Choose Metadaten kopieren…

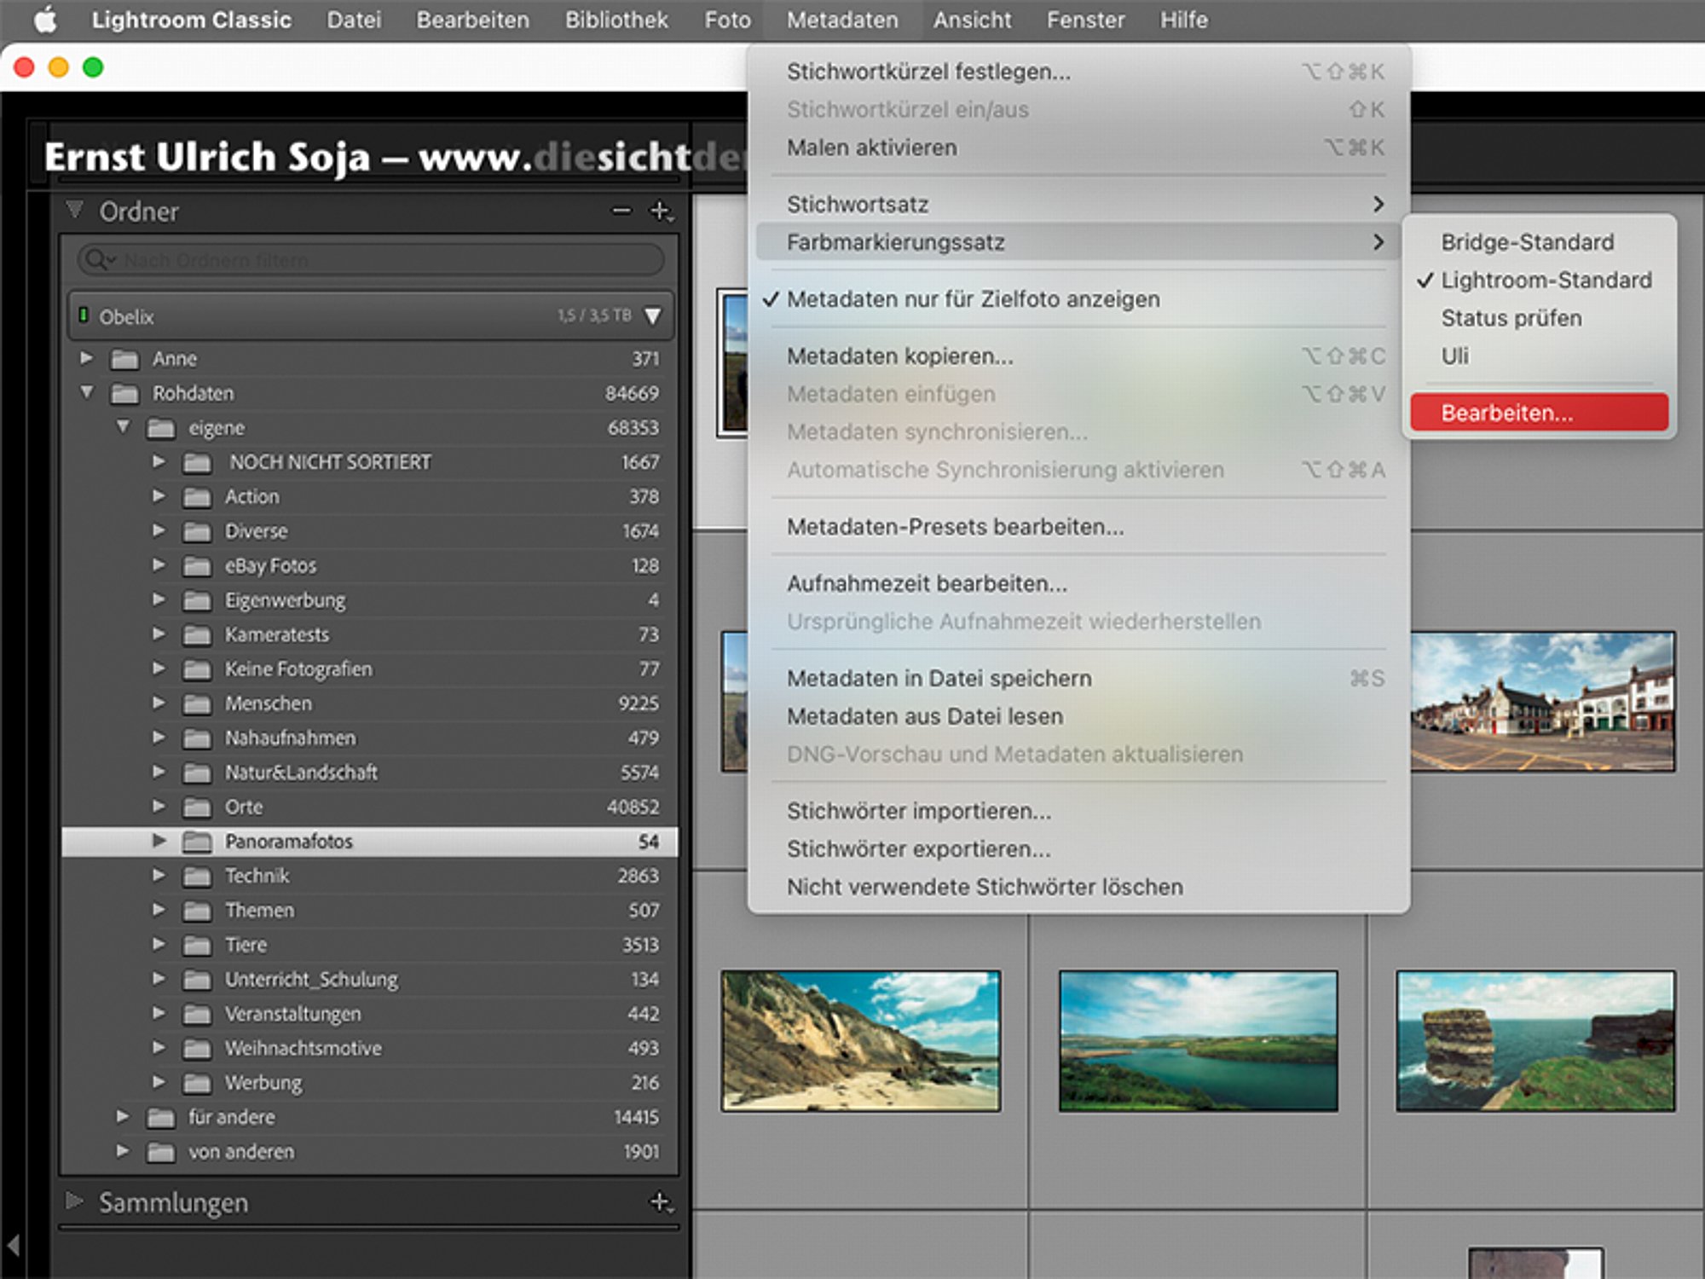pos(1078,356)
